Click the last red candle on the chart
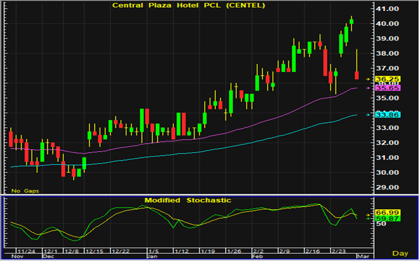The height and width of the screenshot is (261, 420). tap(357, 75)
